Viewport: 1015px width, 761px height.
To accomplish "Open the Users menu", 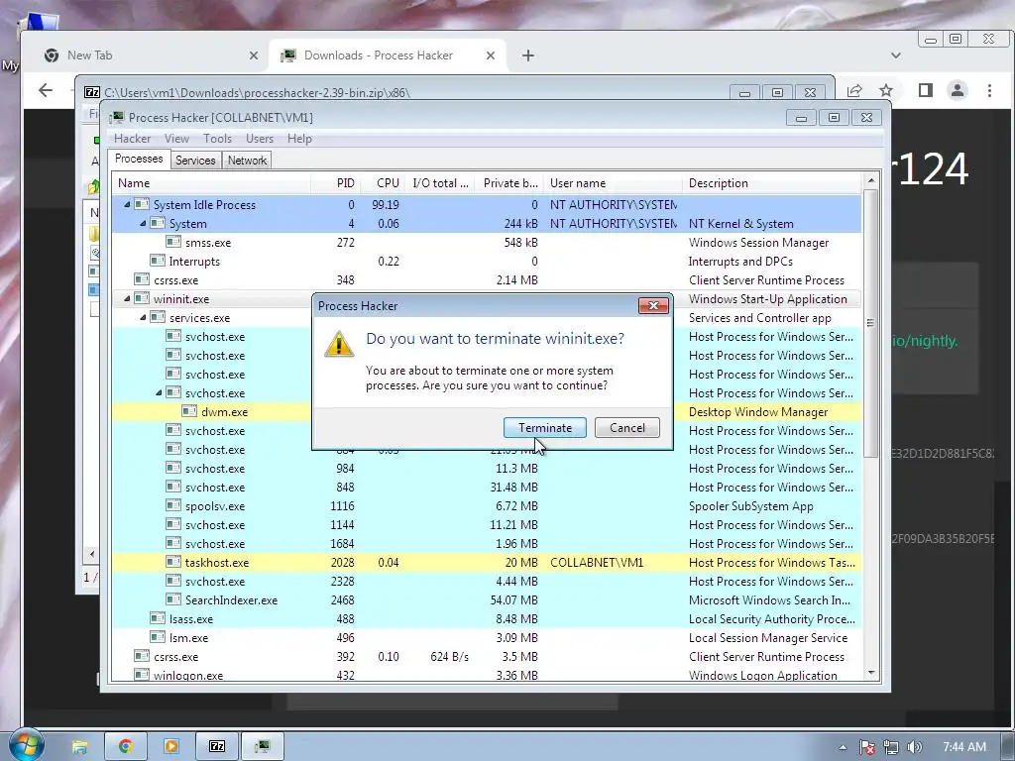I will point(260,139).
